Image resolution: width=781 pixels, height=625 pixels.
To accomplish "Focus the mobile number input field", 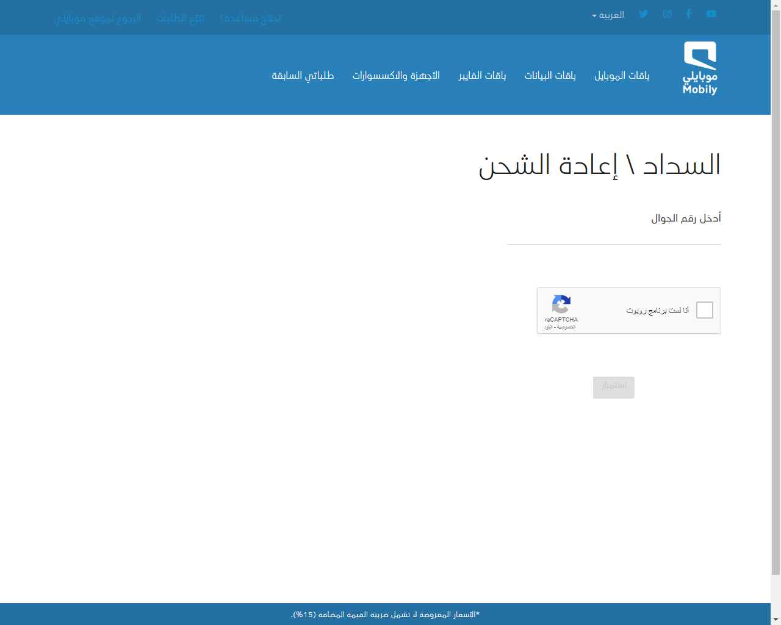I will pos(614,237).
